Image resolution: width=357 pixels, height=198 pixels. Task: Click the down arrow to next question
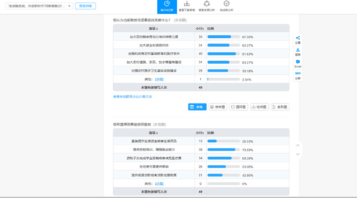click(298, 154)
